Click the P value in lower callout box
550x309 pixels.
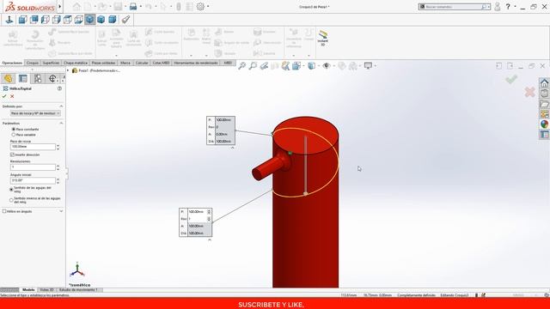(x=198, y=212)
